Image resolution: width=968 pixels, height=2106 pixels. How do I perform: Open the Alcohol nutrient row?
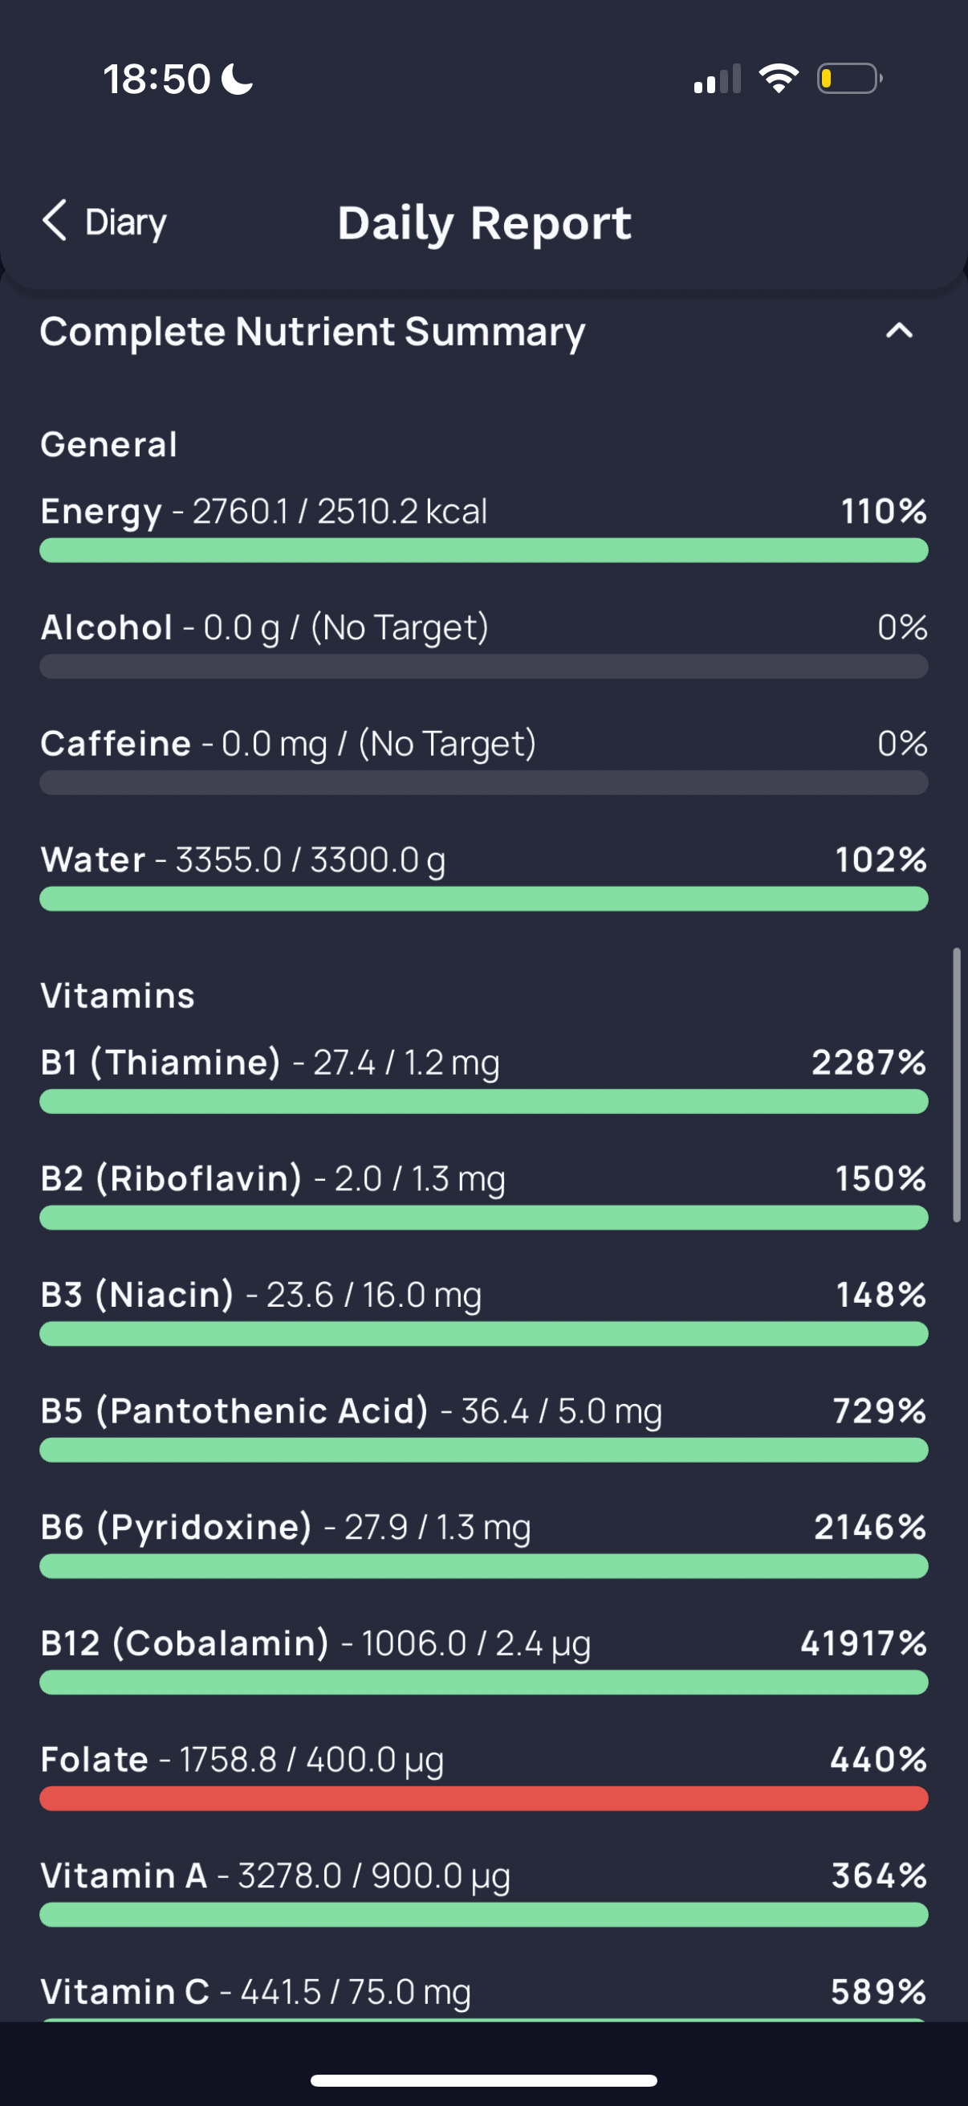483,643
